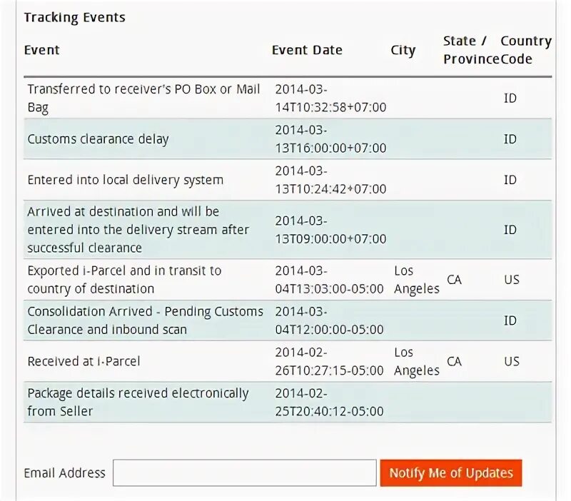Screen dimensions: 571x501
Task: Select the Received at i-Parcel event row
Action: tap(288, 361)
